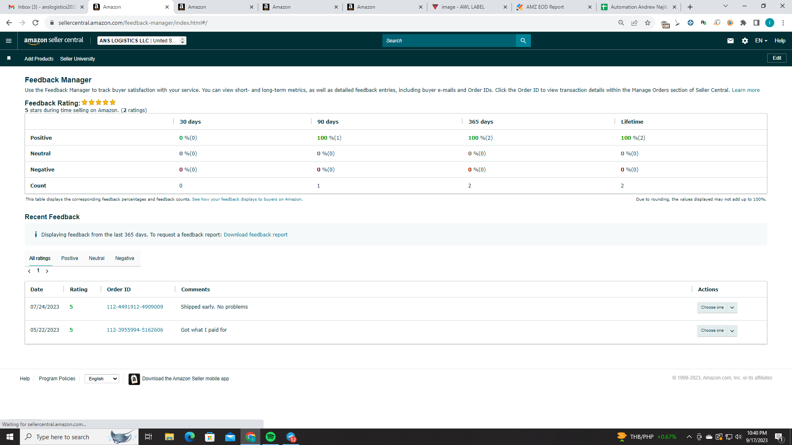The image size is (792, 445).
Task: Open the Mail app from the taskbar
Action: pyautogui.click(x=230, y=437)
